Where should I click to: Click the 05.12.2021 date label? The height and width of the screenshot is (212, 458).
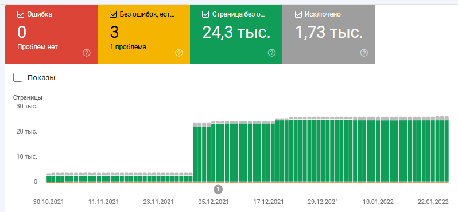pos(214,202)
